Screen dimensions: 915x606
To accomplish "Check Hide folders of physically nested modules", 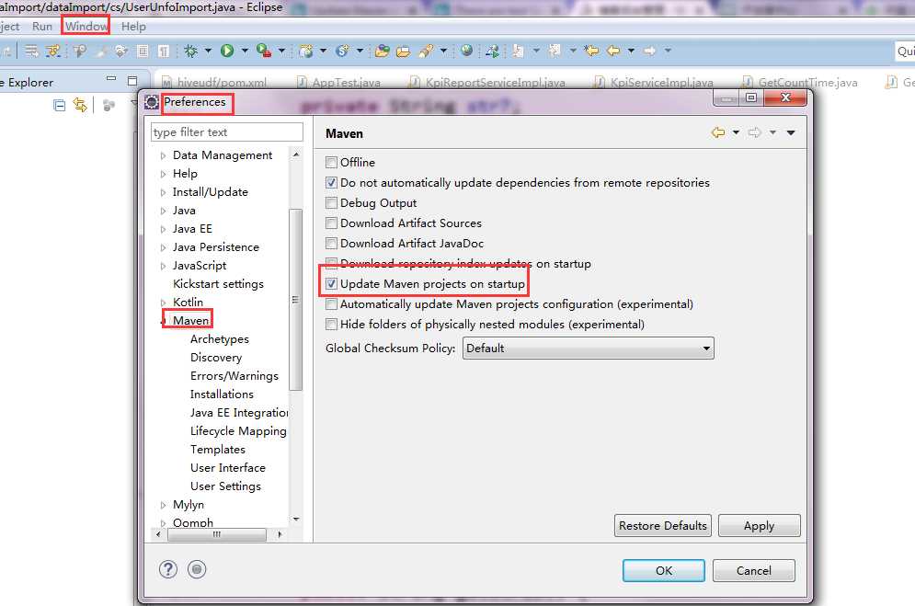I will pos(331,325).
